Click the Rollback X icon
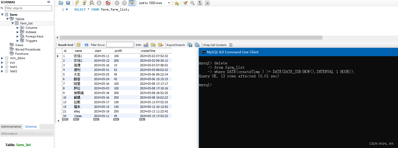Screen dimensions: 398x148 pos(124,3)
